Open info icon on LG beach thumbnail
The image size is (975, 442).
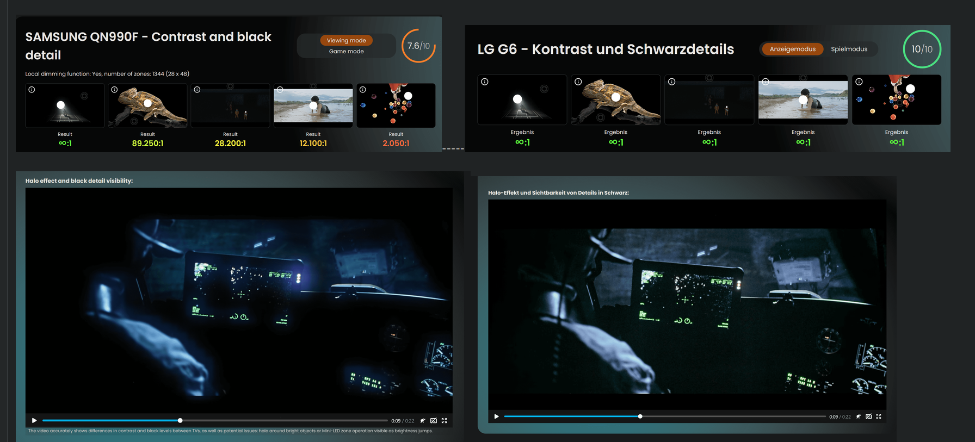coord(765,82)
